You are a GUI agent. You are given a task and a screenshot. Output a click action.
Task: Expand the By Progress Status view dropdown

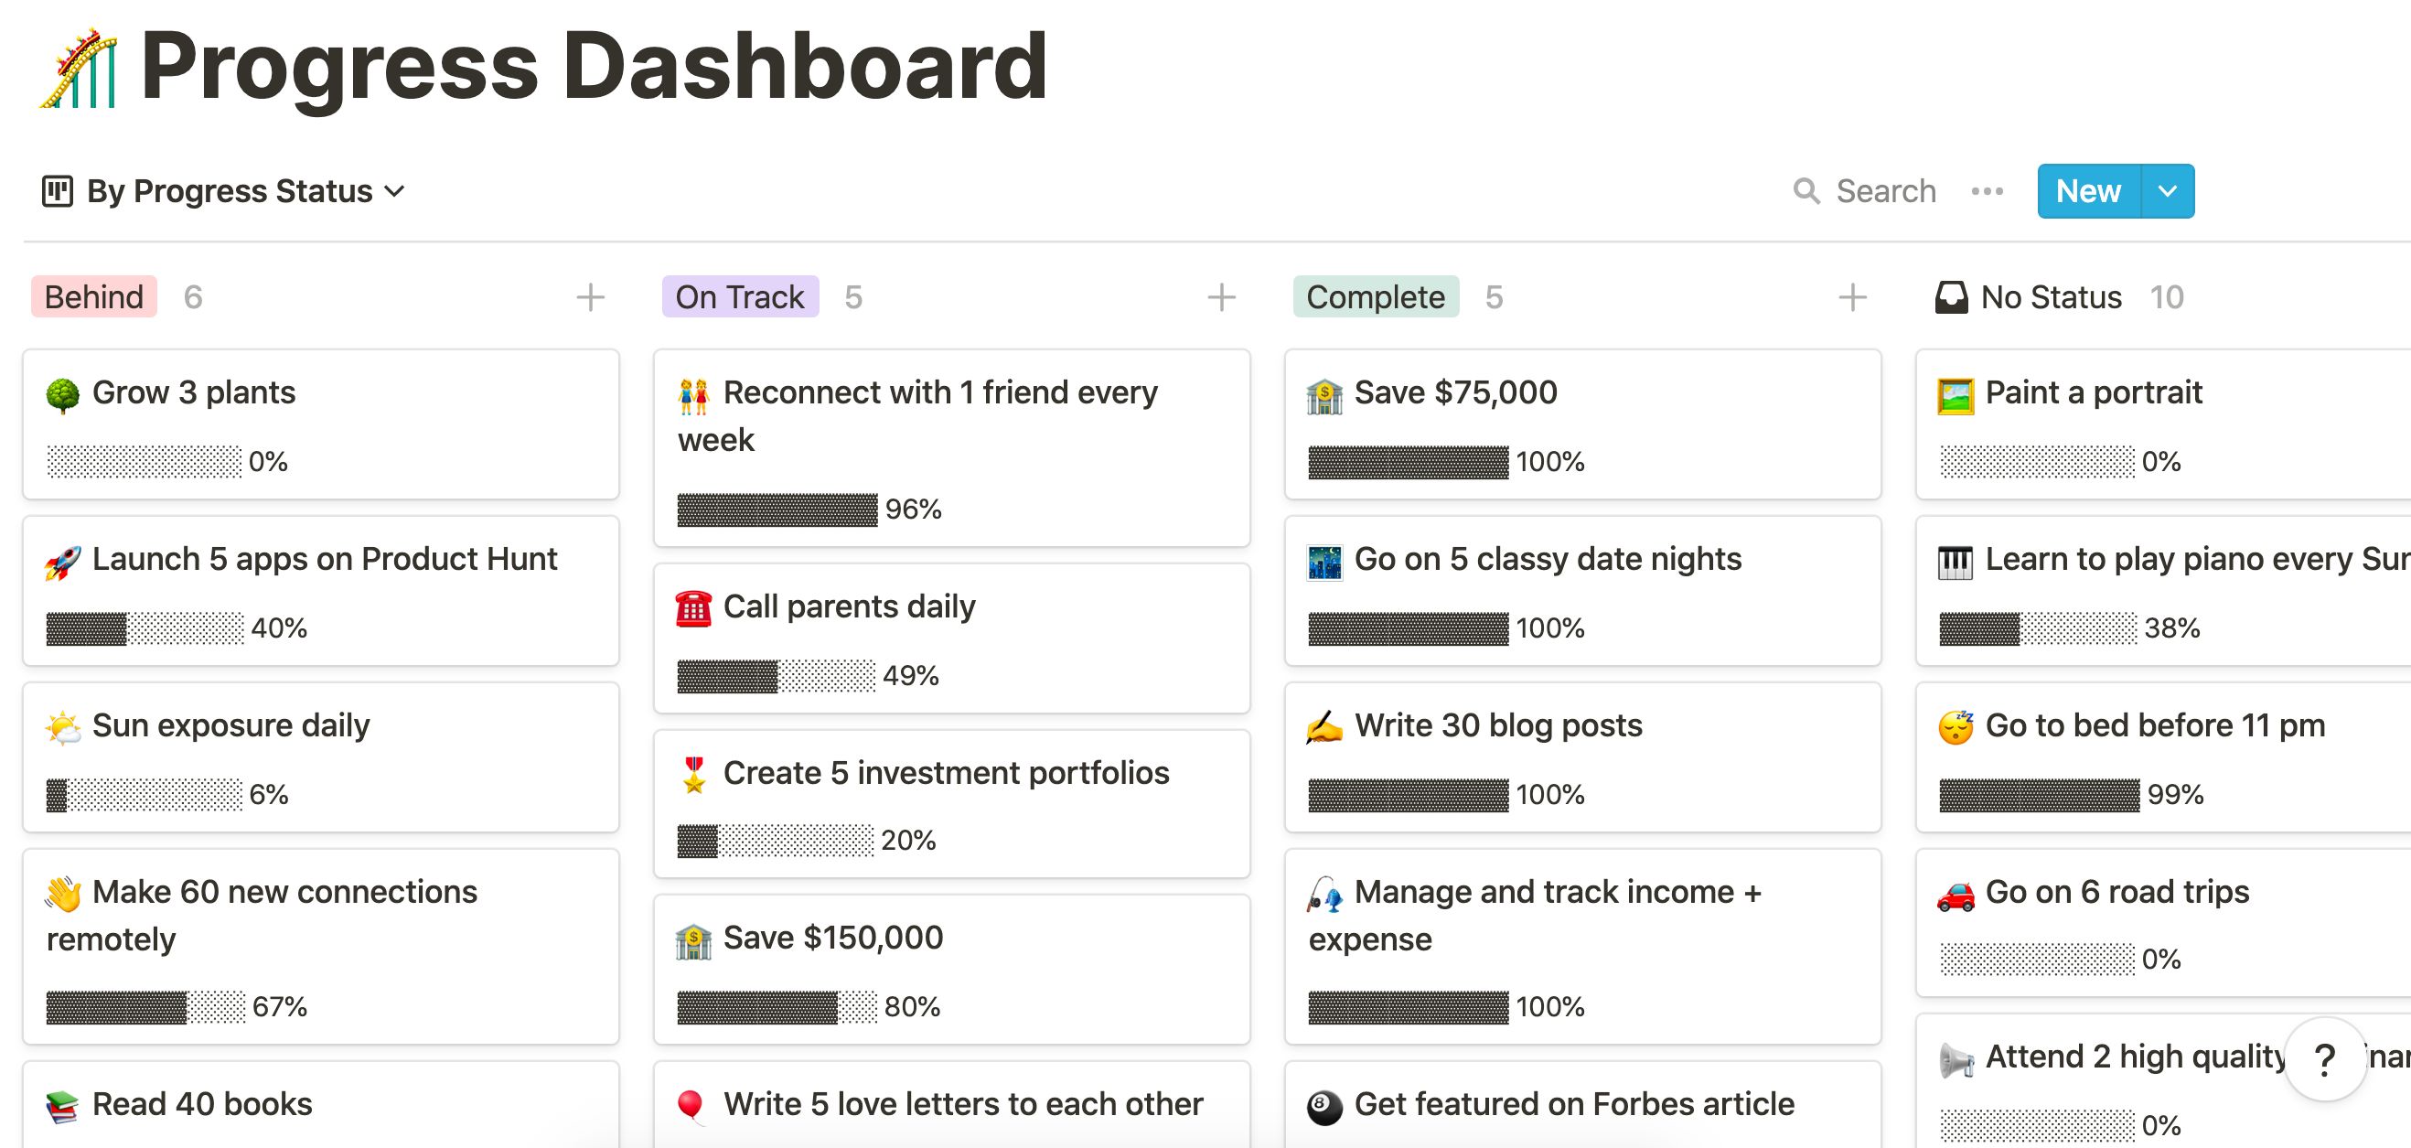pos(395,191)
